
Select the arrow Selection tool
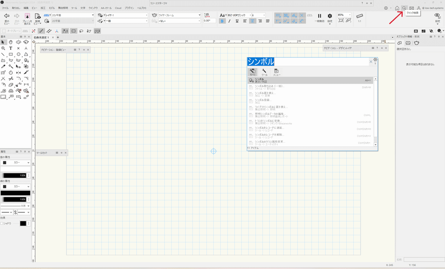click(x=3, y=42)
